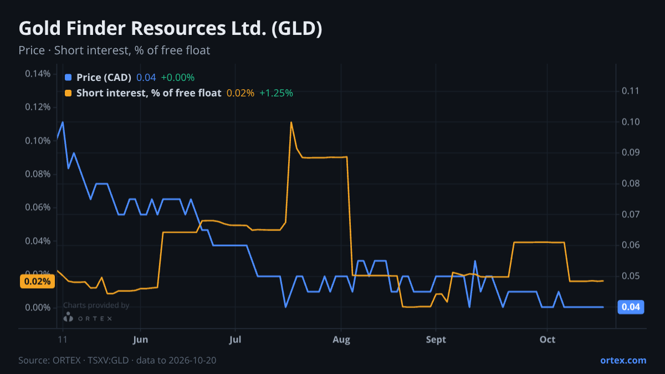Click the +0.00% price change value
Viewport: 665px width, 374px height.
[178, 78]
